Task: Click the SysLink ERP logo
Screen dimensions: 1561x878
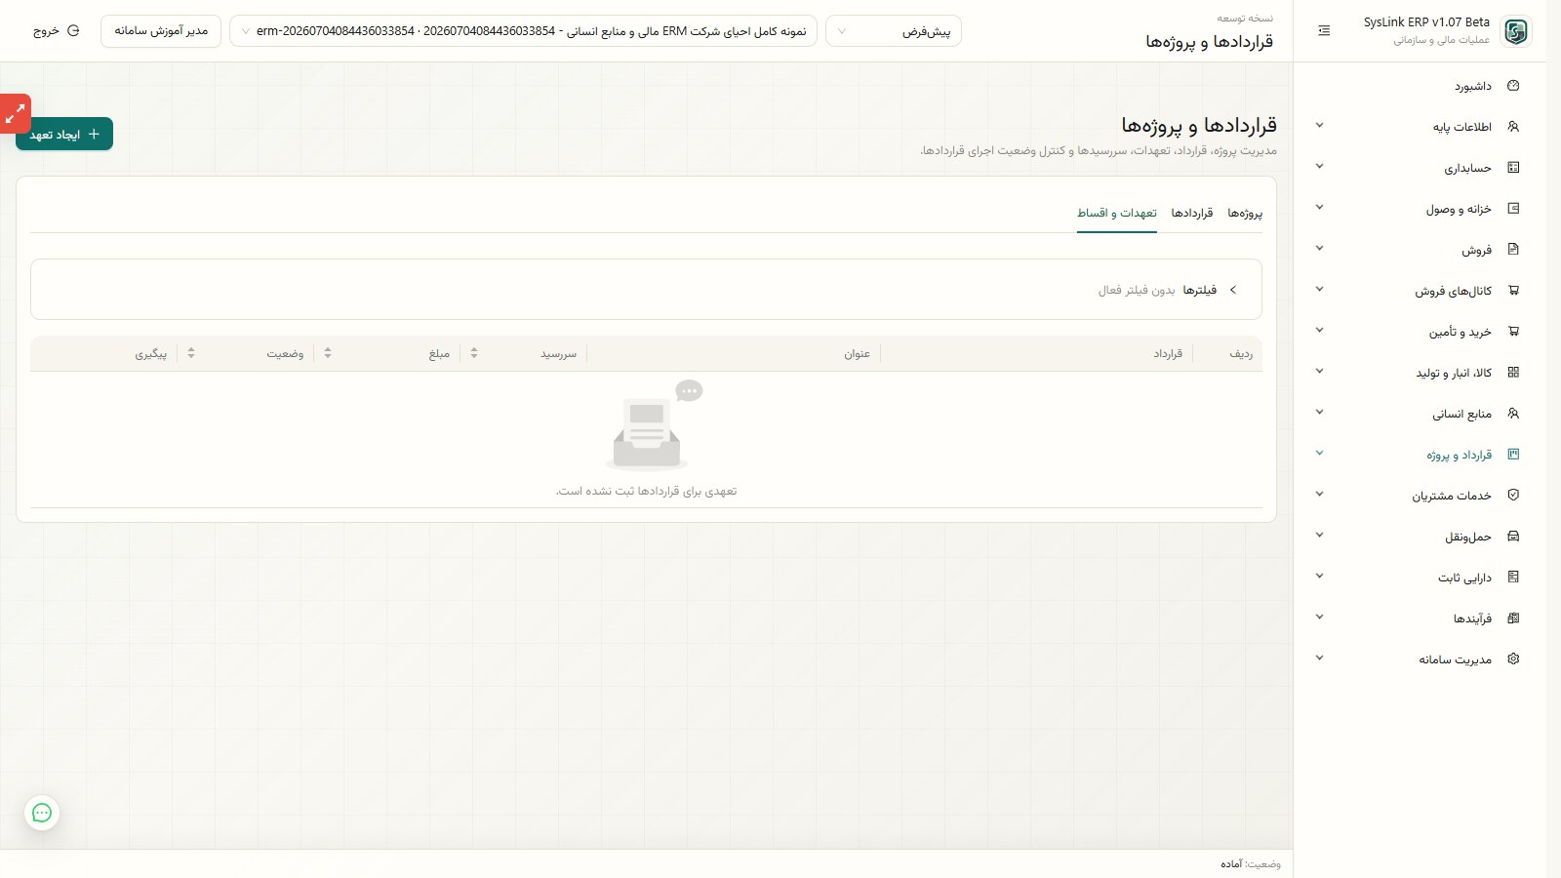Action: tap(1515, 31)
